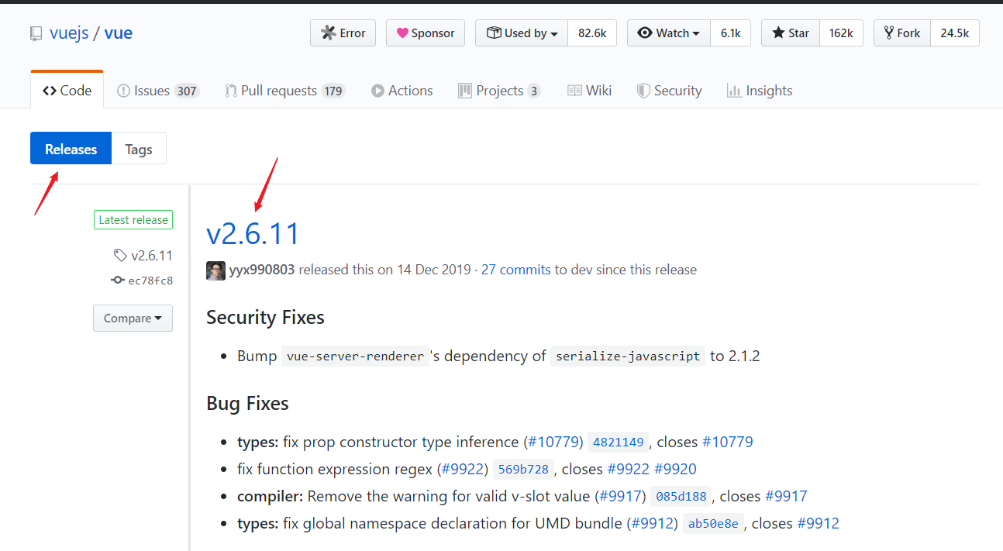Screen dimensions: 1003x551
Task: Click the vue-server-renderer code text
Action: click(x=355, y=356)
